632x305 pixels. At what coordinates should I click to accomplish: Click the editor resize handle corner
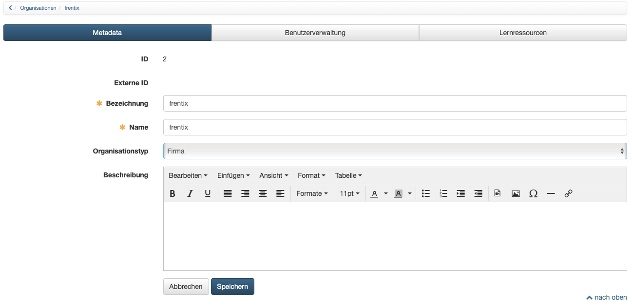(x=623, y=267)
